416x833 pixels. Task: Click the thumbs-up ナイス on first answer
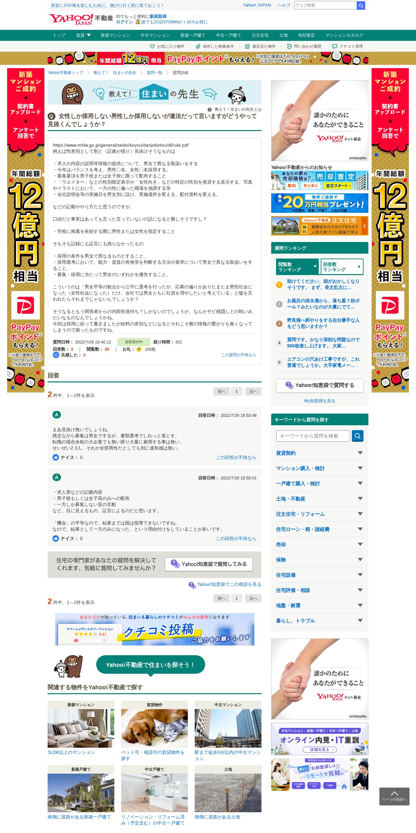point(56,457)
